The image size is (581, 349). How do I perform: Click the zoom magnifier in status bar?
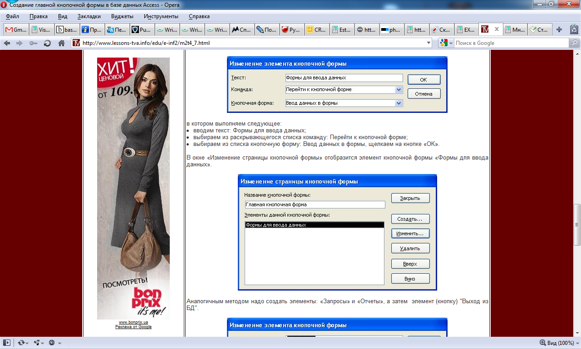[x=543, y=343]
